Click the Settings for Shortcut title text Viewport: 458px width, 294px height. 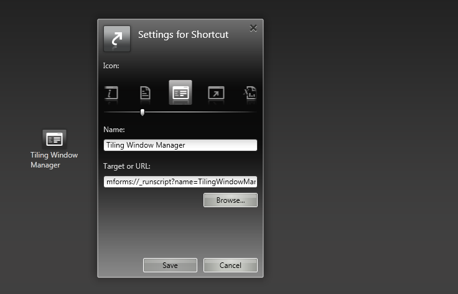pos(183,35)
